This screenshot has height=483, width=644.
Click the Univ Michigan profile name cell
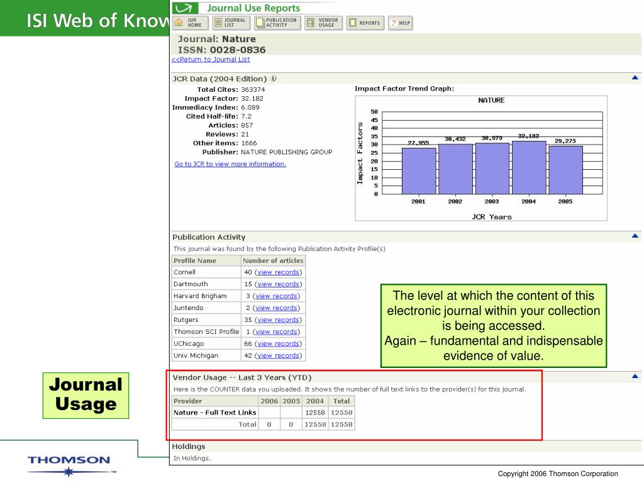pyautogui.click(x=206, y=356)
